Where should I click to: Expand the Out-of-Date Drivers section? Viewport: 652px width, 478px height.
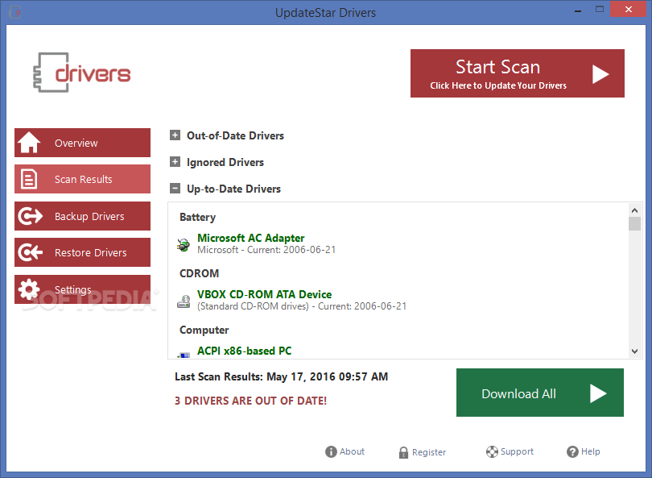175,135
